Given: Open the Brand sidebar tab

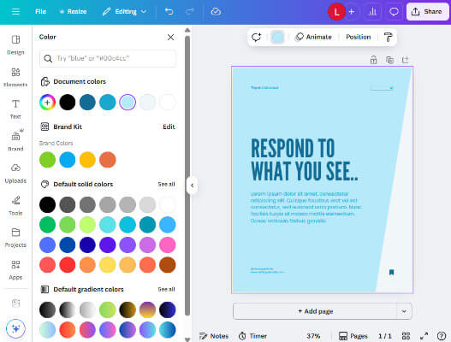Looking at the screenshot, I should pyautogui.click(x=15, y=141).
